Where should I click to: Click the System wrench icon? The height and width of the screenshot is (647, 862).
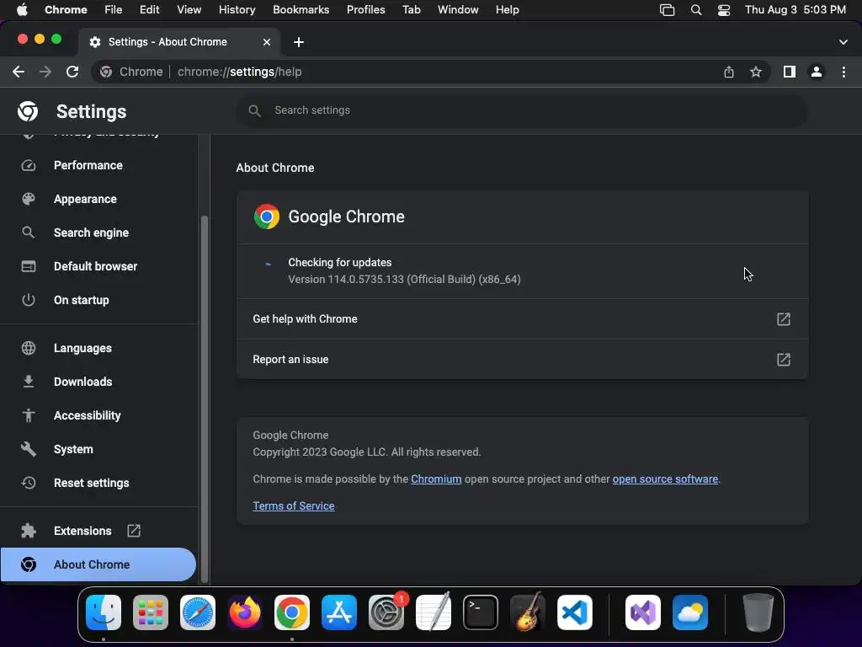point(28,449)
